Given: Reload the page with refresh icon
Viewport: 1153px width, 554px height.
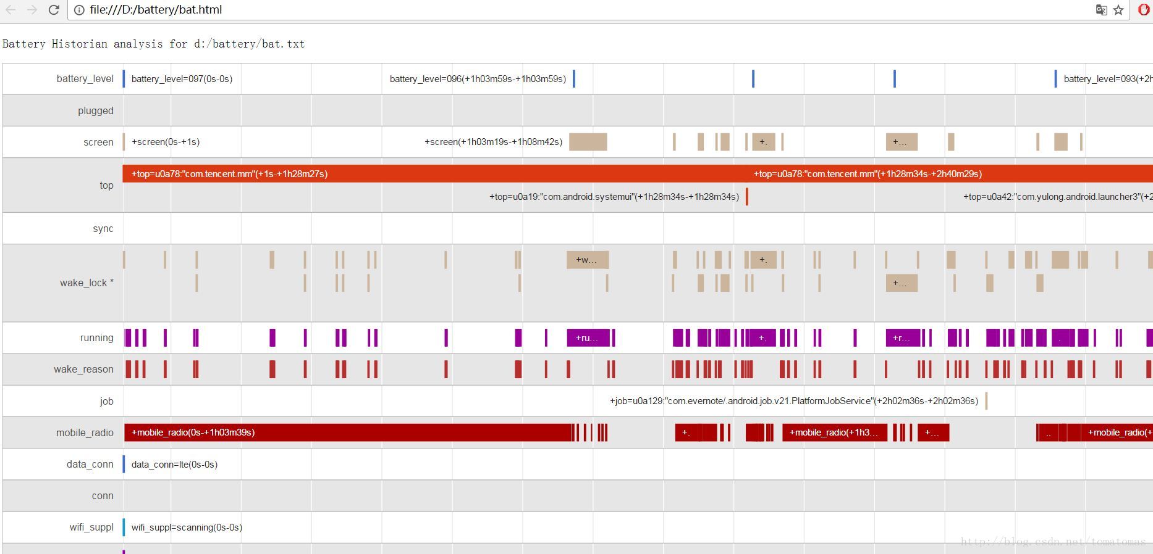Looking at the screenshot, I should point(54,10).
